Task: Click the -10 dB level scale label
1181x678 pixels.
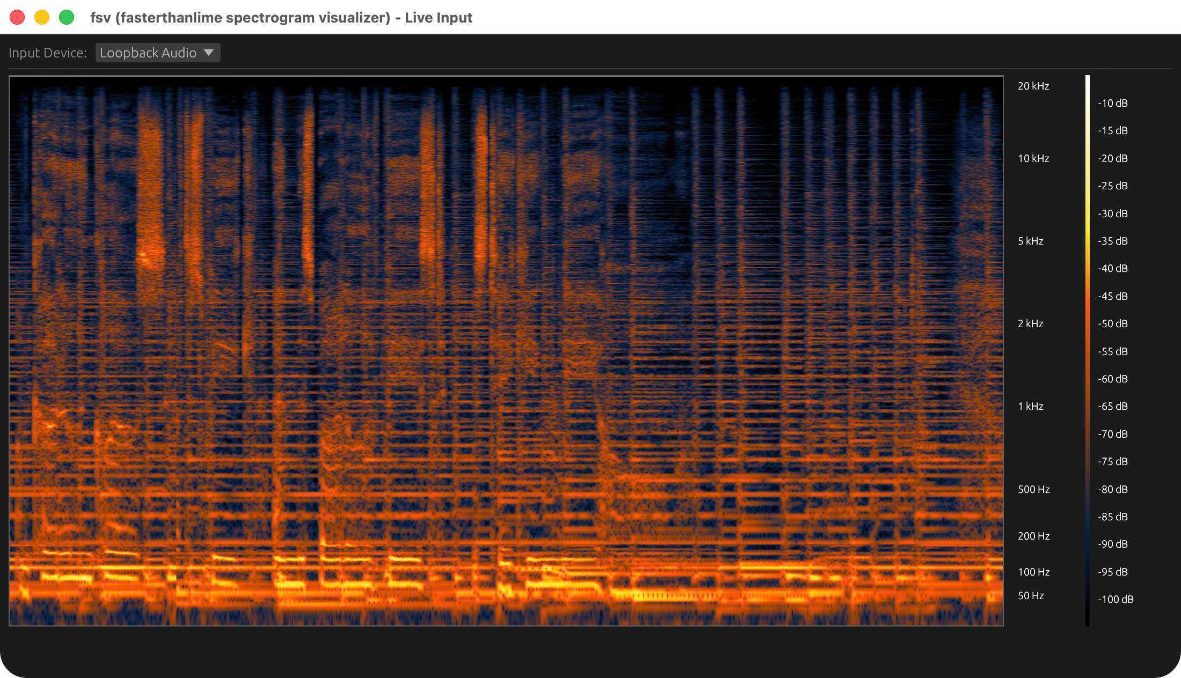Action: pyautogui.click(x=1112, y=103)
